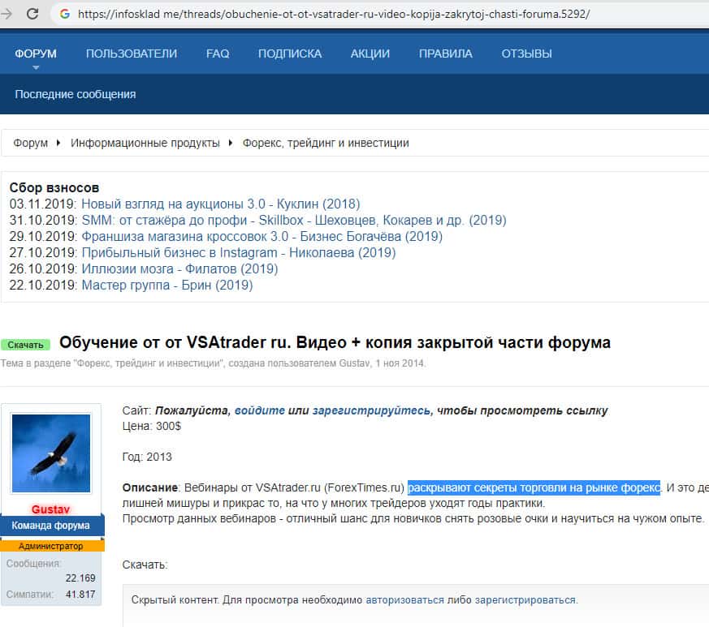Click the Сообщения count 22.169

(x=80, y=578)
